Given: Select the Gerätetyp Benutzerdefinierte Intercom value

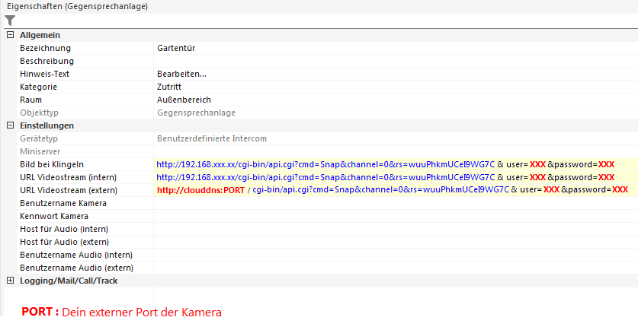Looking at the screenshot, I should coord(212,138).
